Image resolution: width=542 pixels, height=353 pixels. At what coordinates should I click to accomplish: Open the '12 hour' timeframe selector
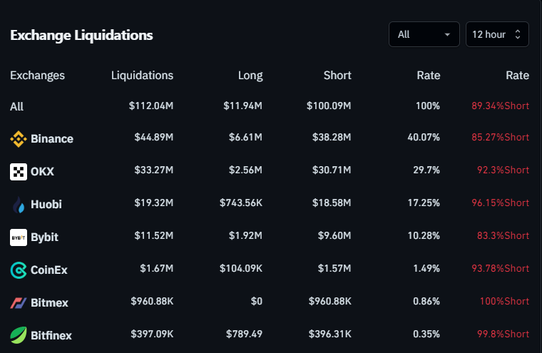[x=497, y=34]
